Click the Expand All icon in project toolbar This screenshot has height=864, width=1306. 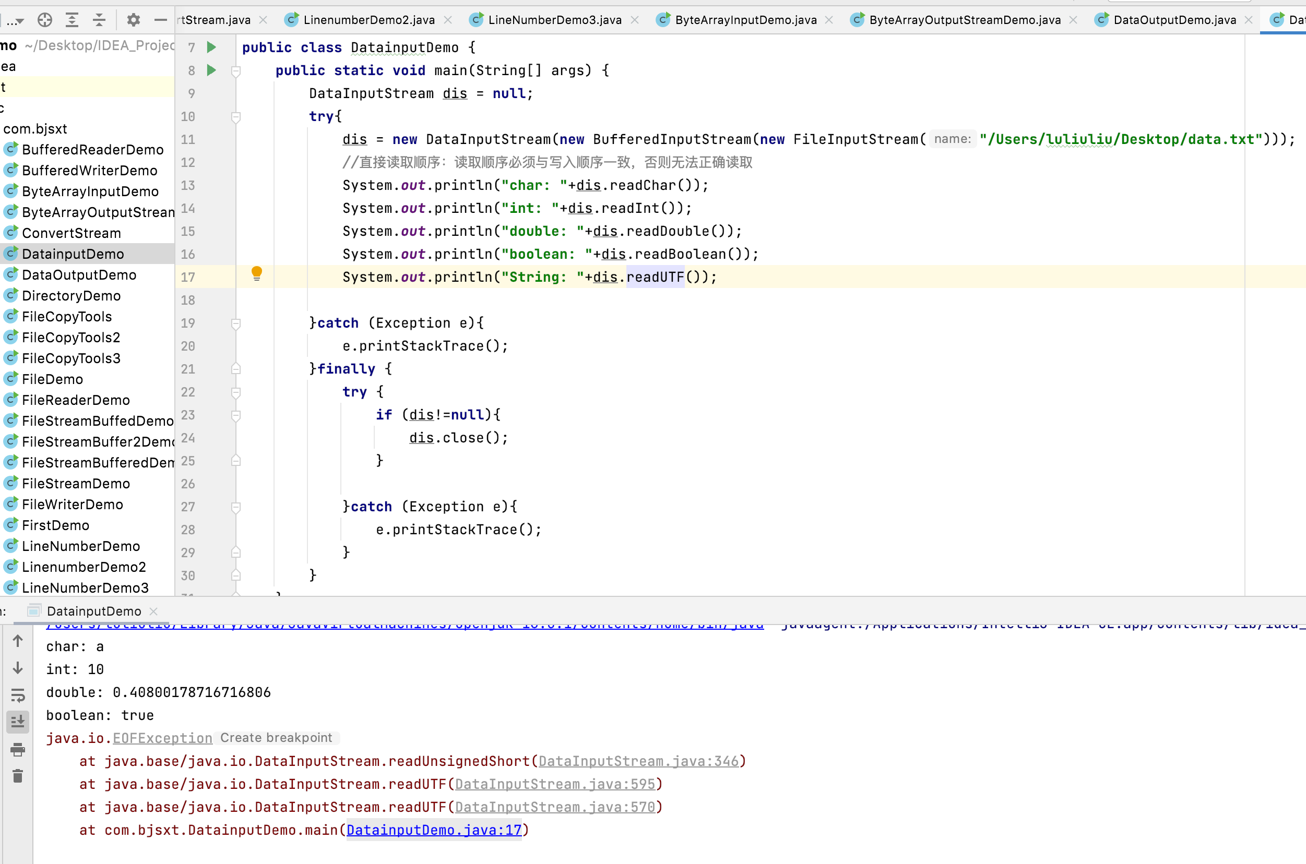(72, 20)
